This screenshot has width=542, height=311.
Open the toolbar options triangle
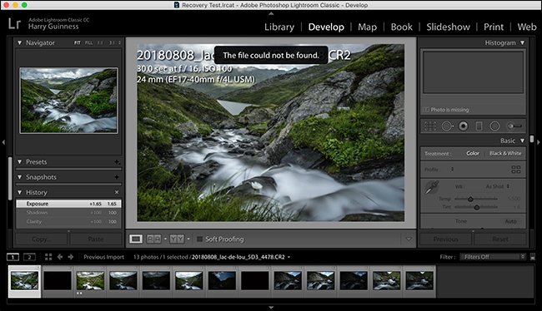(x=409, y=239)
